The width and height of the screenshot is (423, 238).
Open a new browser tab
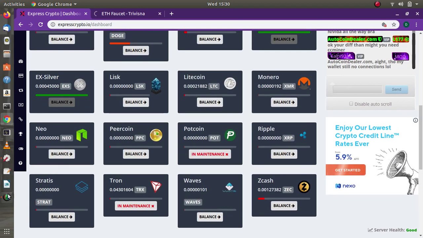pos(172,14)
